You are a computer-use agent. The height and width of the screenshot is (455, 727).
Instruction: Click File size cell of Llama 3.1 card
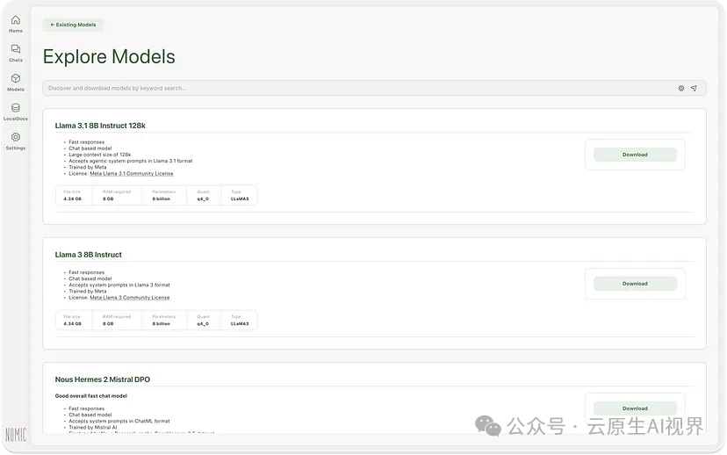click(x=74, y=195)
